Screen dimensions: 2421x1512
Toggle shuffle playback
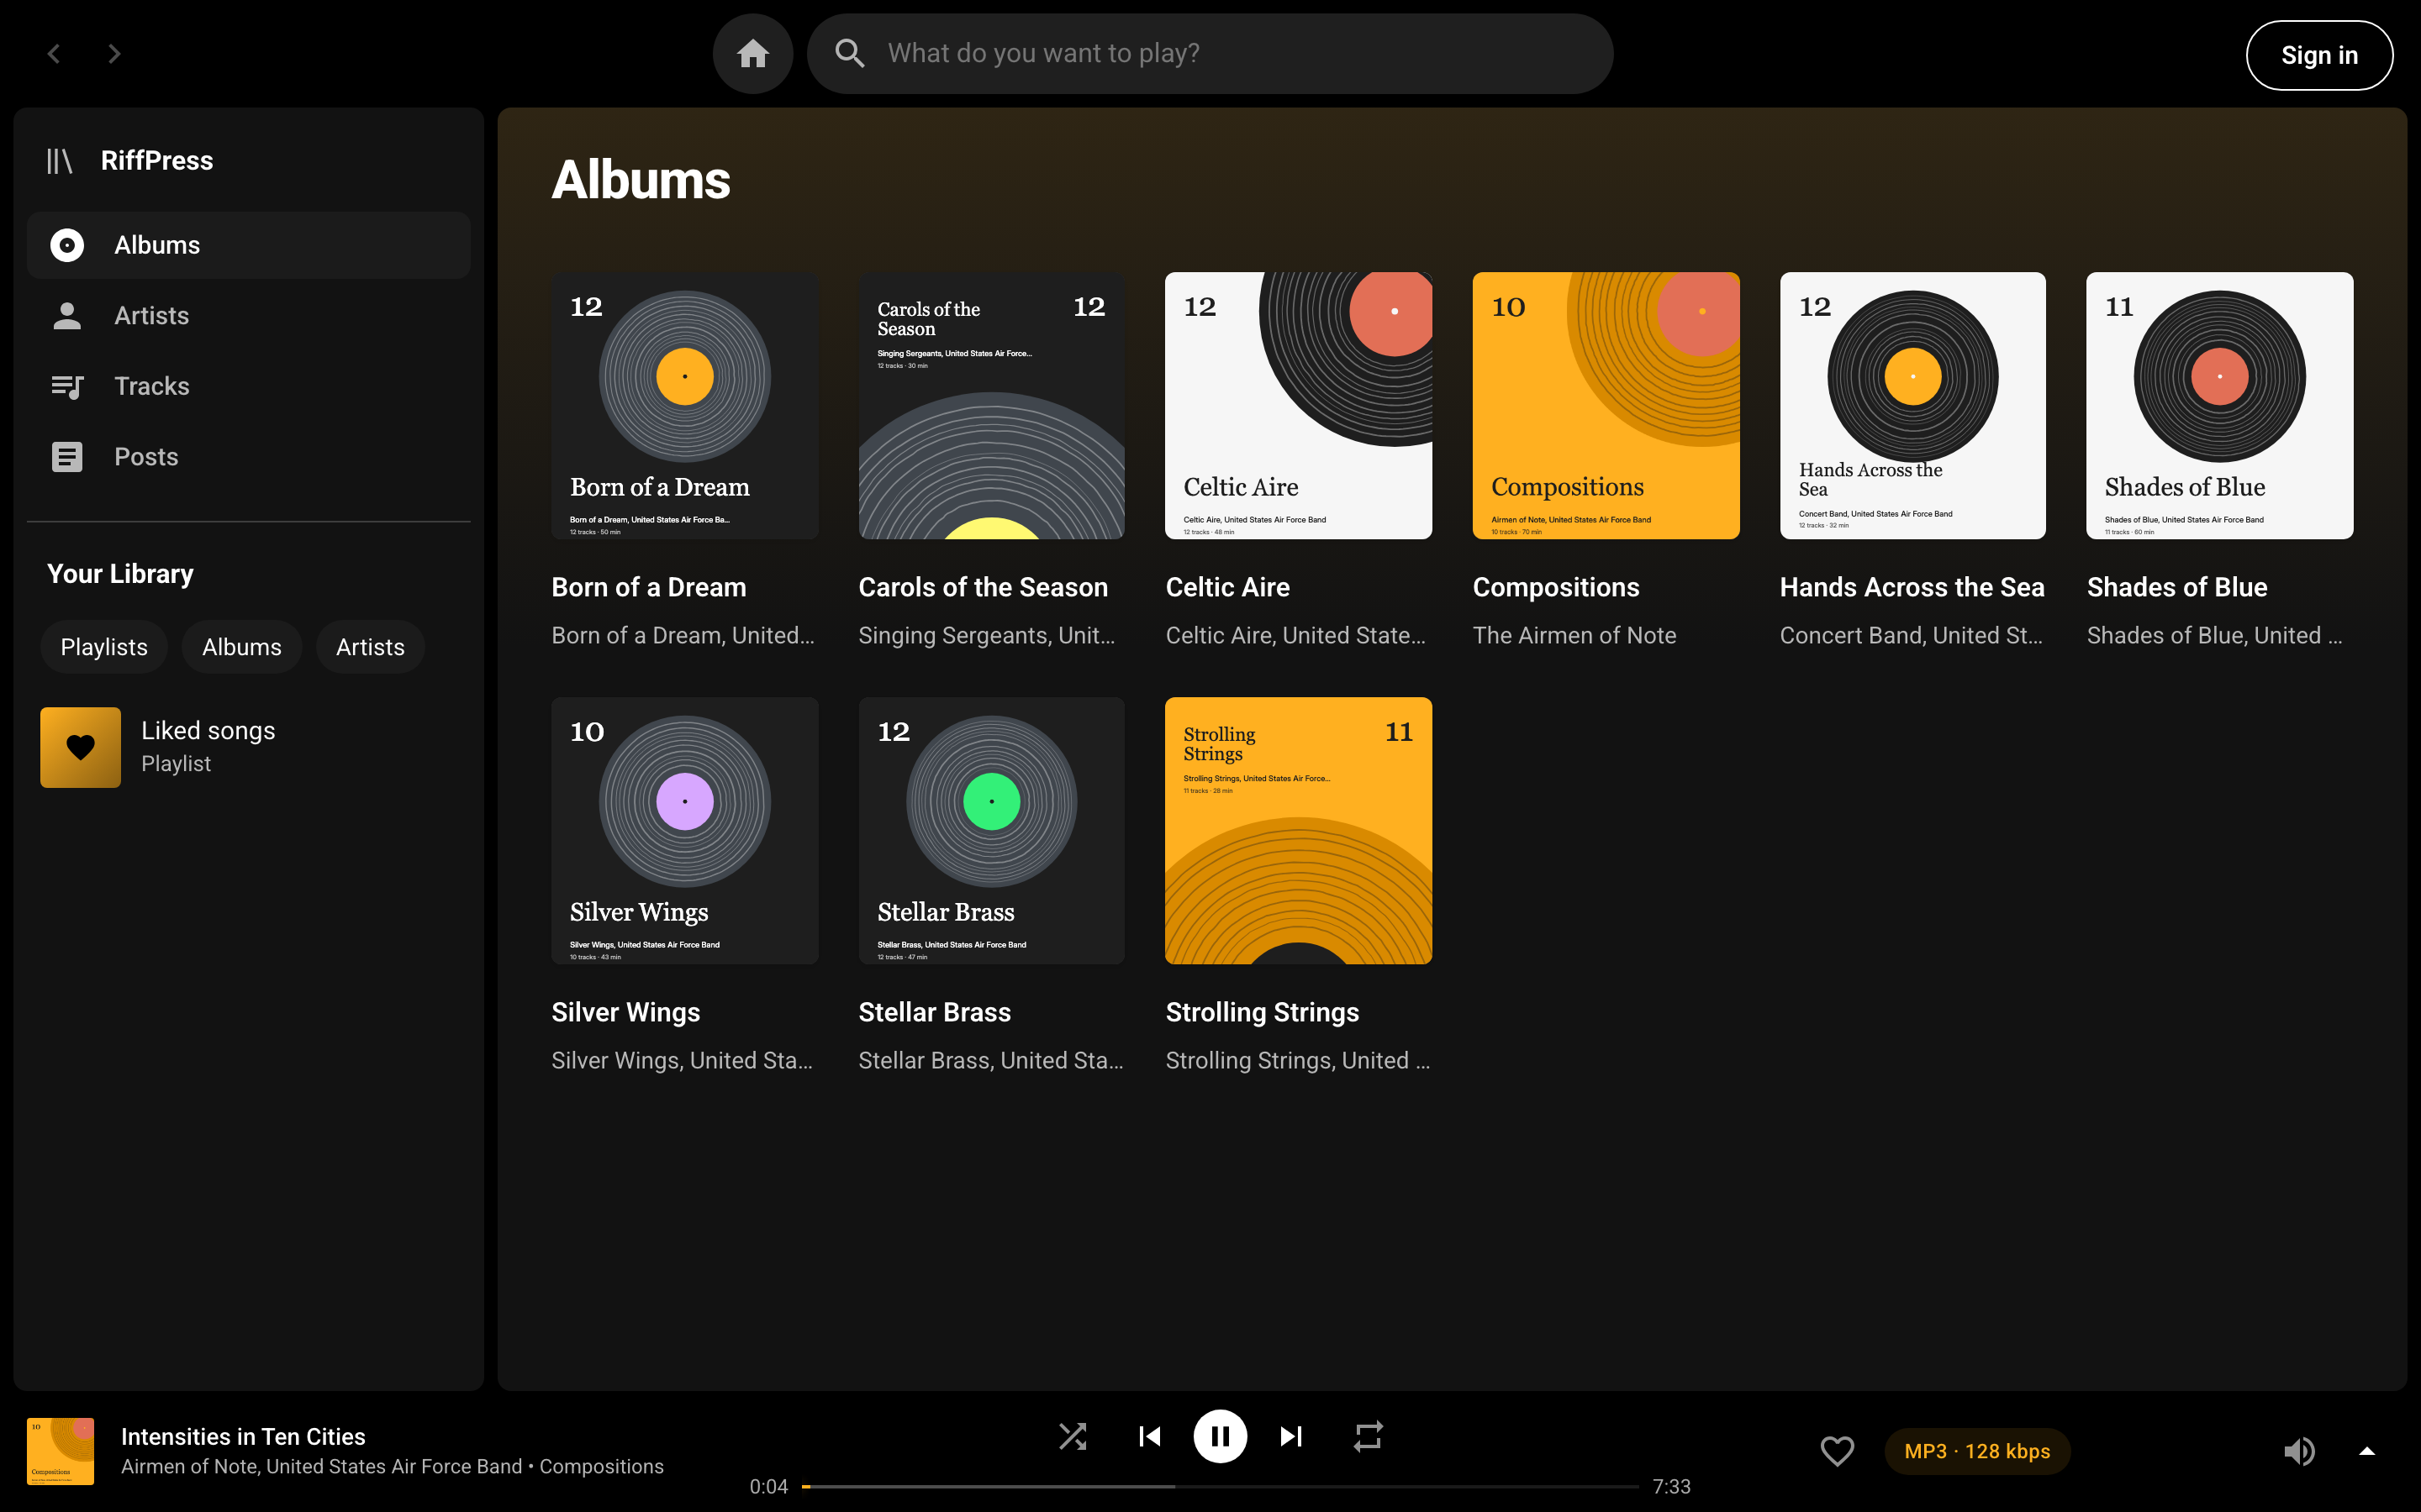1073,1436
